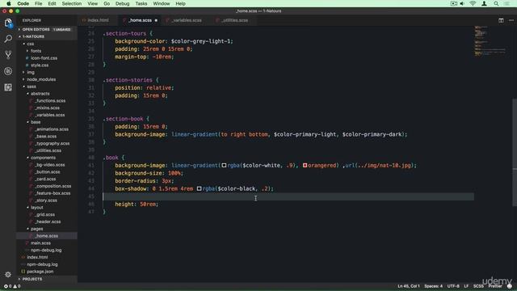
Task: Open the Manage gear icon
Action: click(8, 275)
